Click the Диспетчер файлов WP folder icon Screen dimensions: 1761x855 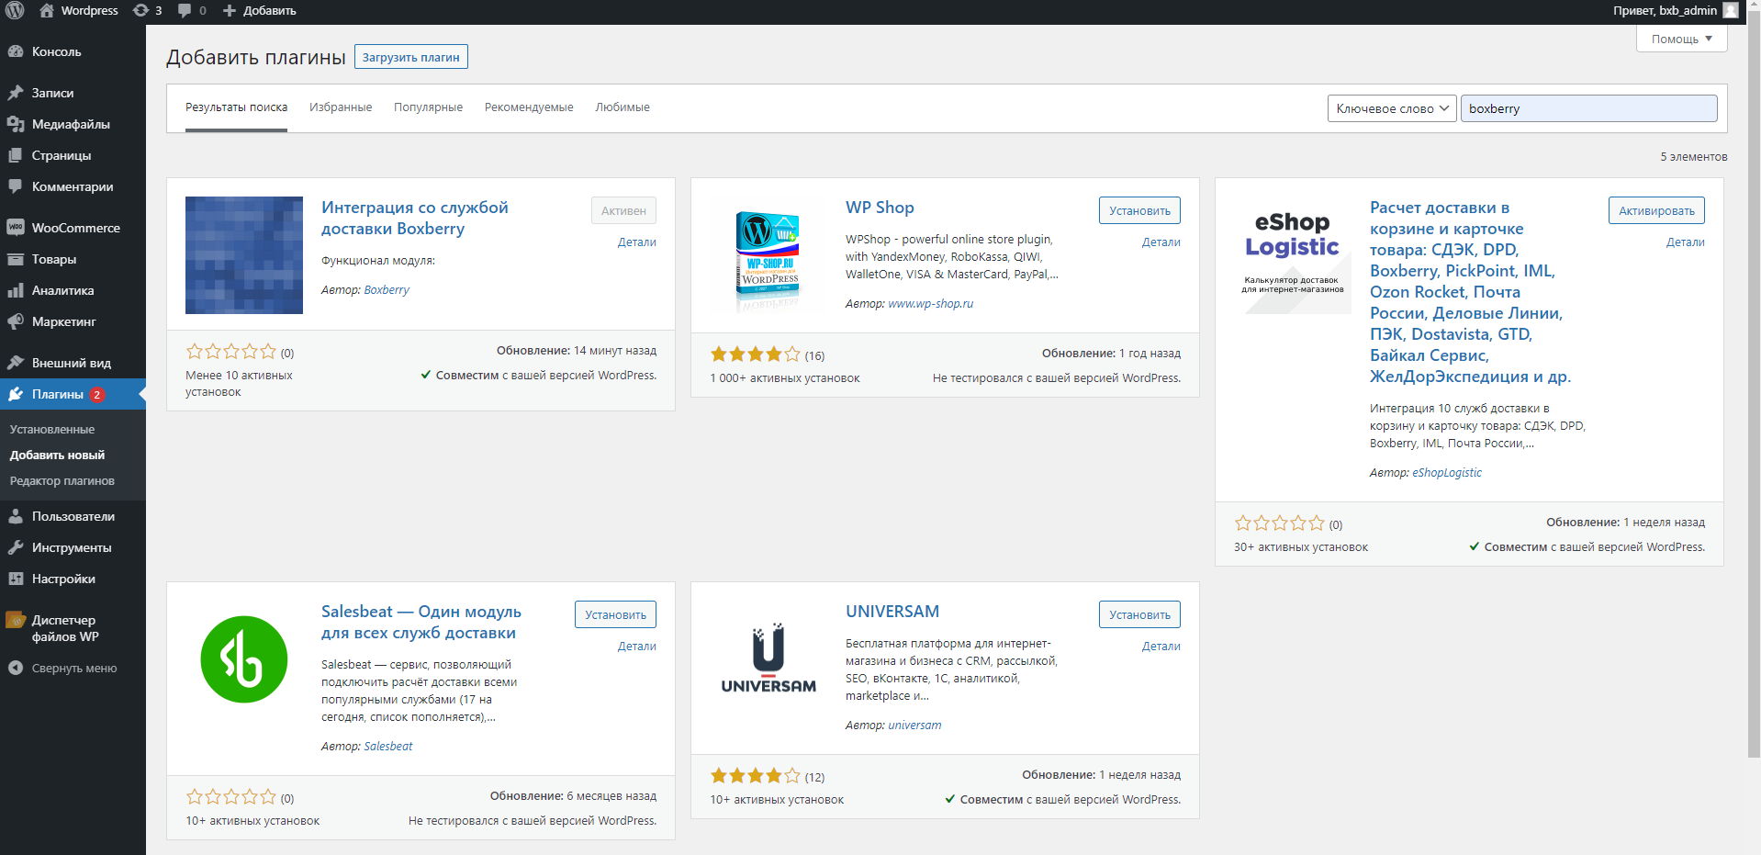(x=16, y=620)
